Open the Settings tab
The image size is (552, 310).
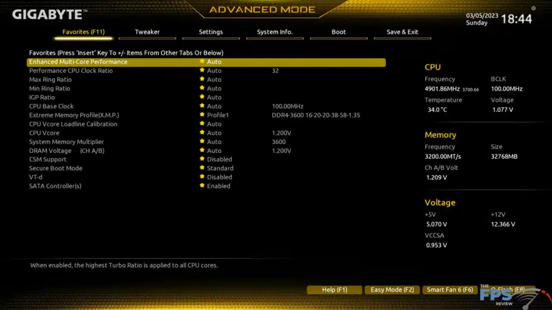tap(211, 32)
